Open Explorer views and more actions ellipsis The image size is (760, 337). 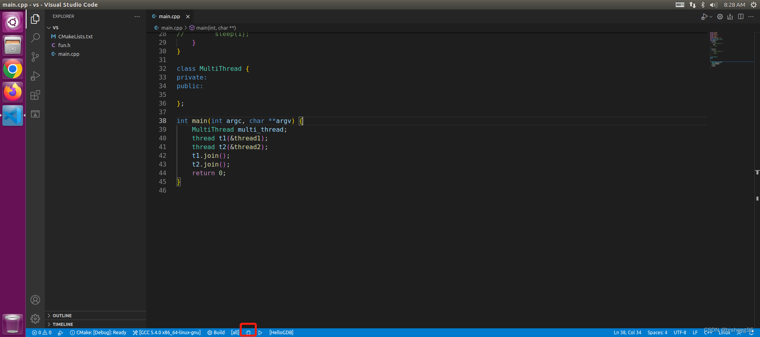tap(137, 17)
